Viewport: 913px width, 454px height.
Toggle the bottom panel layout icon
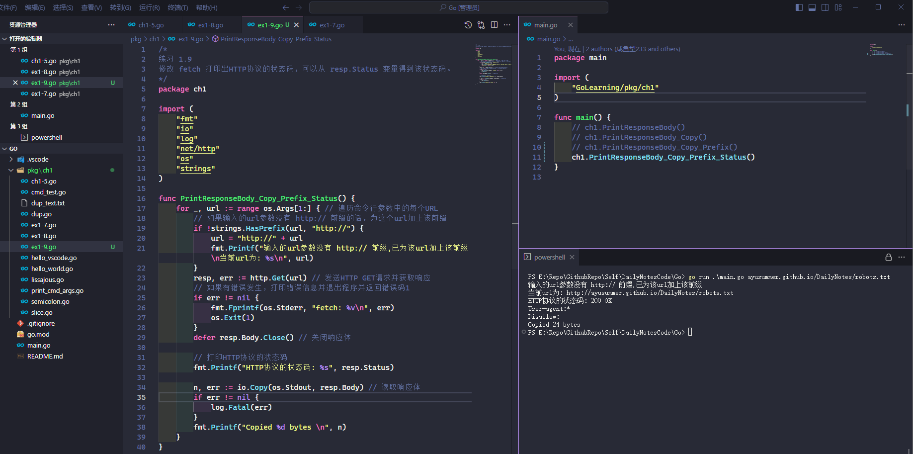(812, 7)
